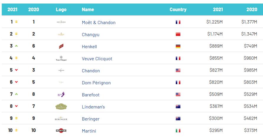263x139 pixels.
Task: Click the Veuve Clicquot logo
Action: point(61,58)
